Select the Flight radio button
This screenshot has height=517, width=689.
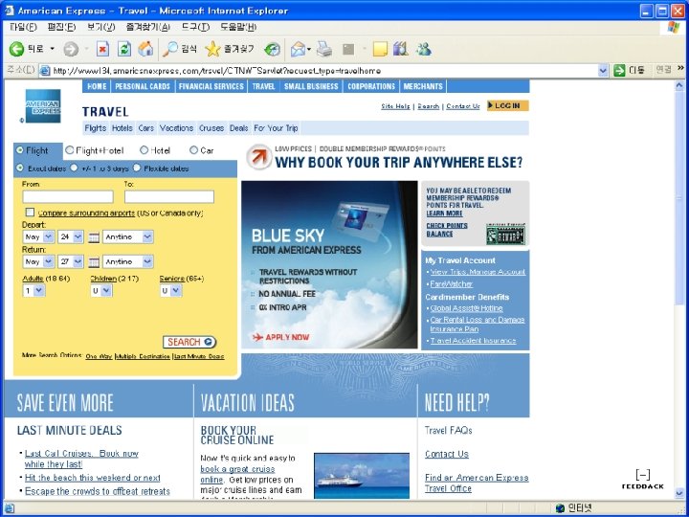(x=20, y=150)
